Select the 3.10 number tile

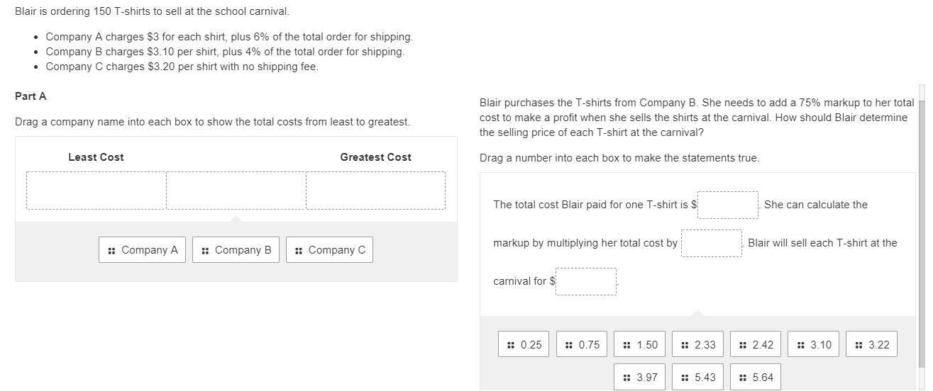[x=814, y=345]
